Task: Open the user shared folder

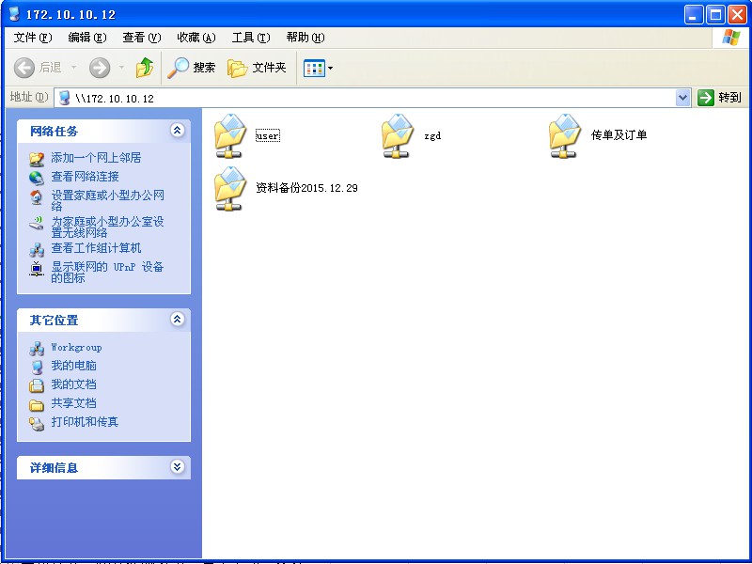Action: pyautogui.click(x=230, y=135)
